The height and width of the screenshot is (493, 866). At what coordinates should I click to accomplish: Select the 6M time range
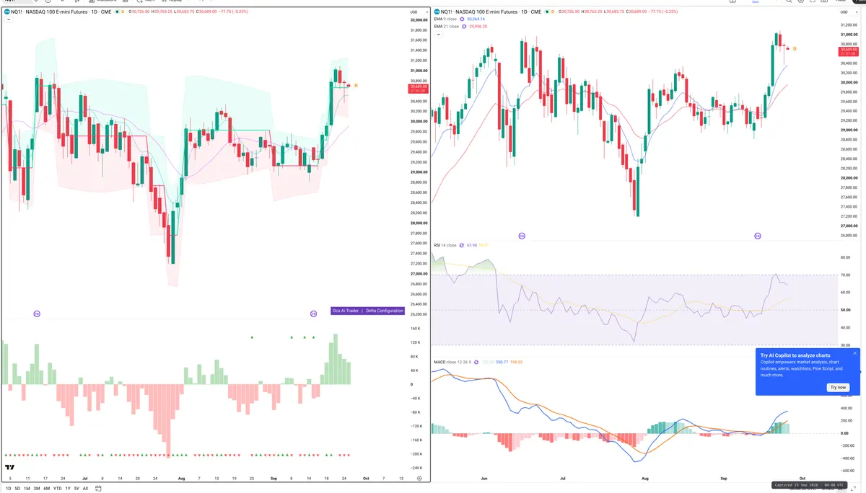coord(47,488)
